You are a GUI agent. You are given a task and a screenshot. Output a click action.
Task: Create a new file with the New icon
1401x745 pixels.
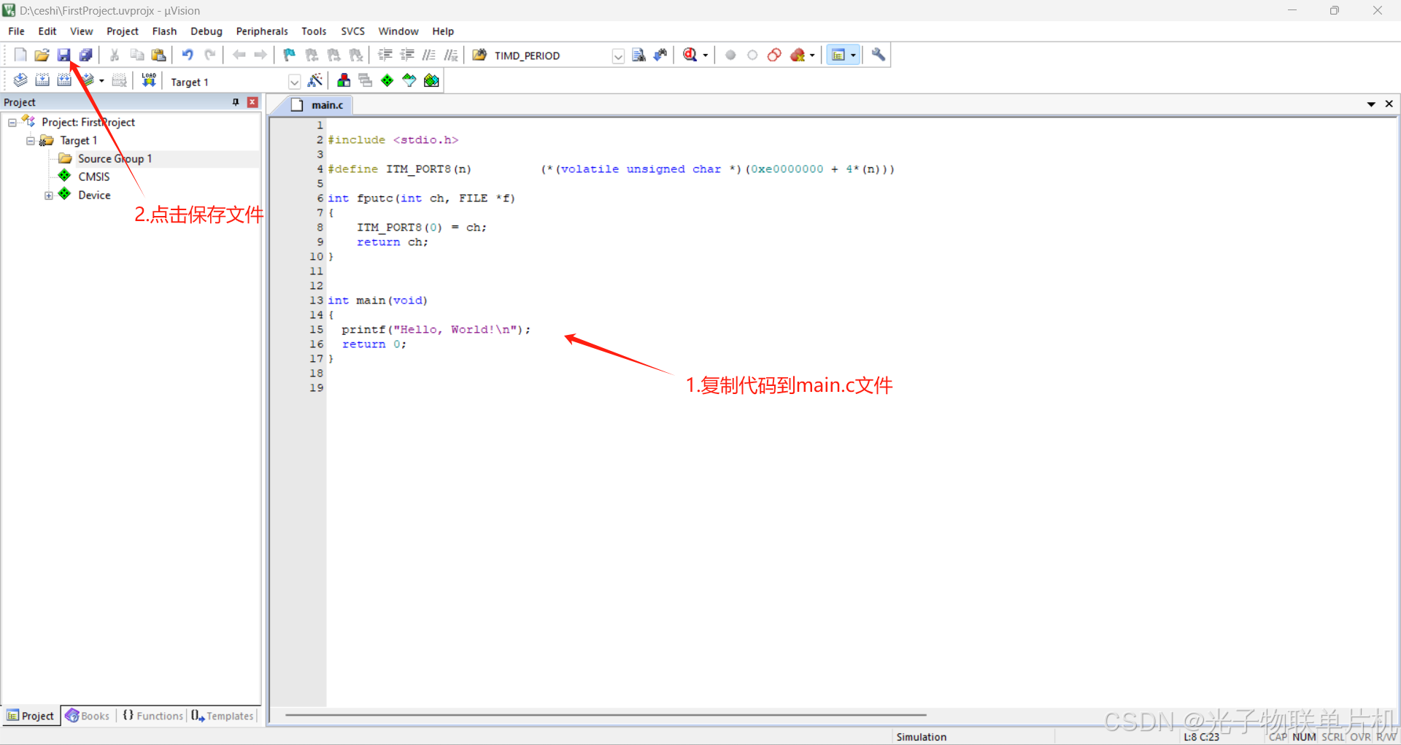click(x=20, y=55)
